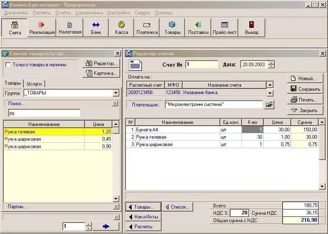Viewport: 328px width, 234px height.
Task: Click the Выход exit toolbar icon
Action: (252, 28)
